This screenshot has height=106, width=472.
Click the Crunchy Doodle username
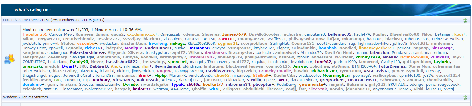(275, 71)
